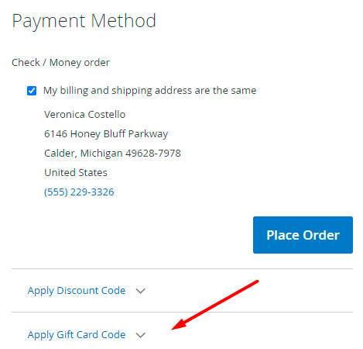363x349 pixels.
Task: Open the Apply Gift Card Code section
Action: [x=77, y=335]
